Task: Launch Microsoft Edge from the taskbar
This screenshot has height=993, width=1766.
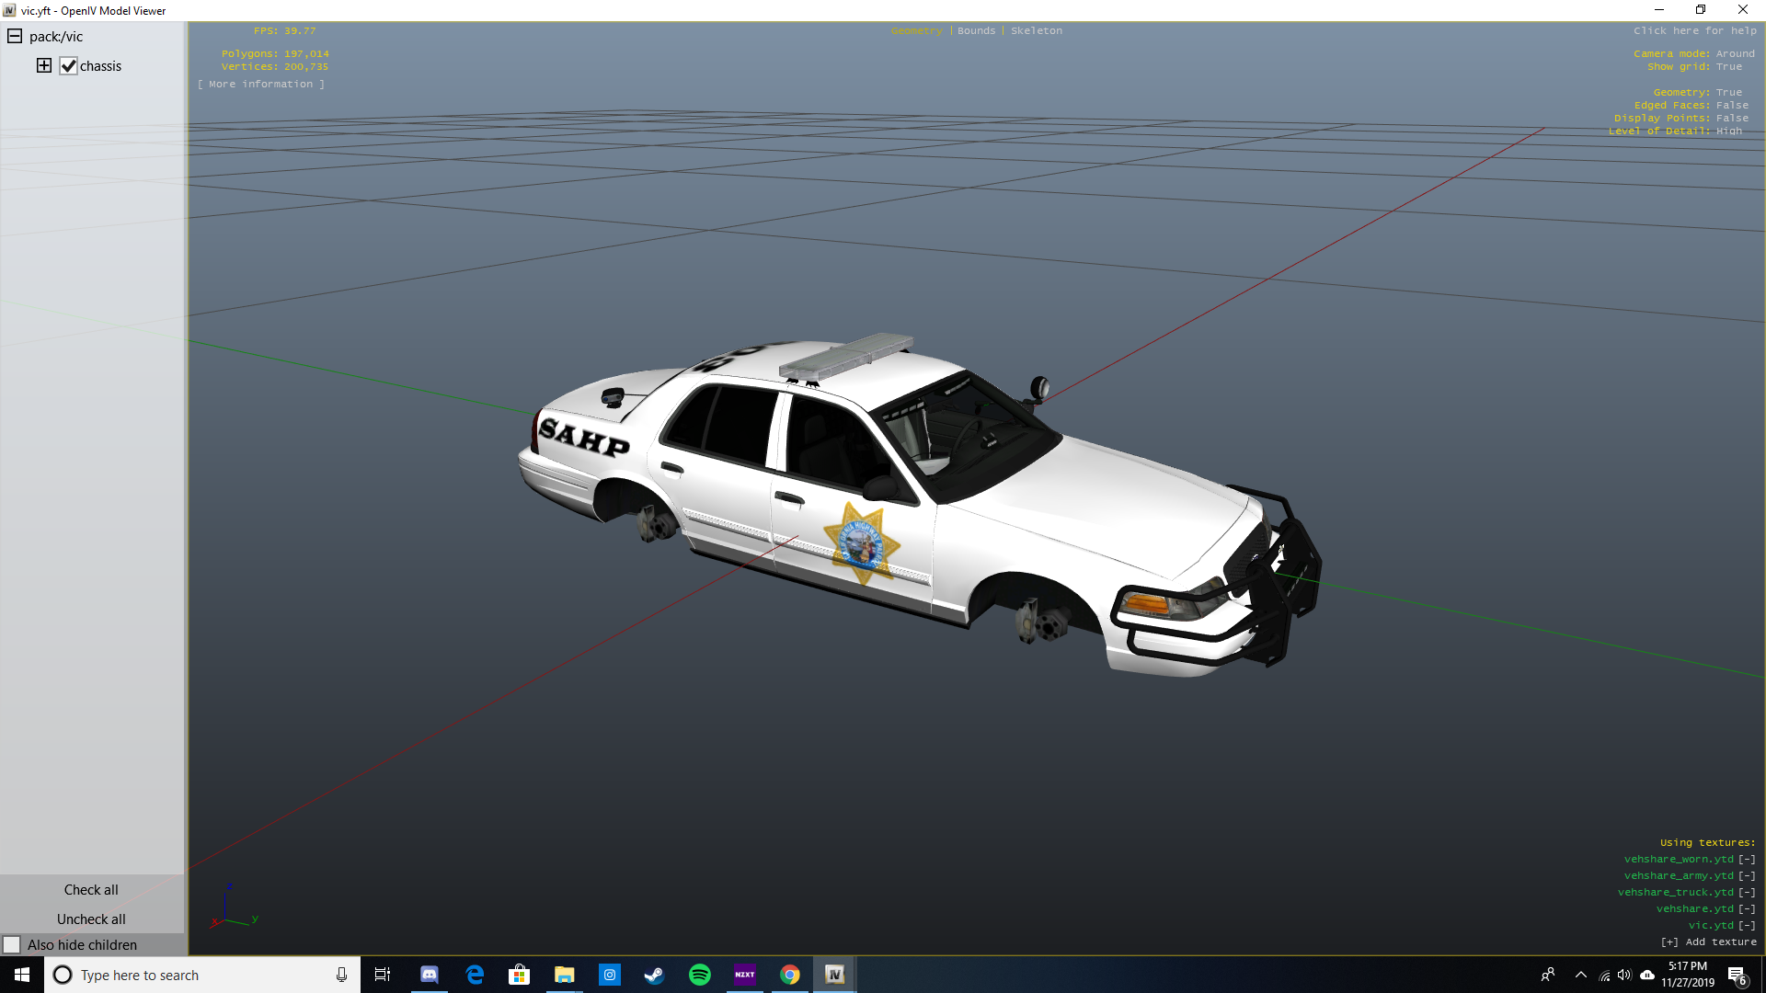Action: coord(475,975)
